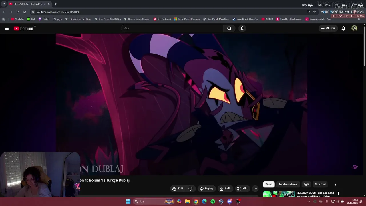Screen dimensions: 366x206
Task: Start voice search with the microphone
Action: coord(242,28)
